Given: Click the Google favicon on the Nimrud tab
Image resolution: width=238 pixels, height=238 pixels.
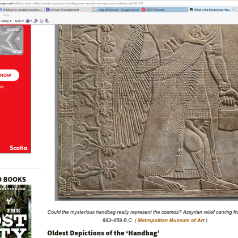Looking at the screenshot, I should point(96,10).
